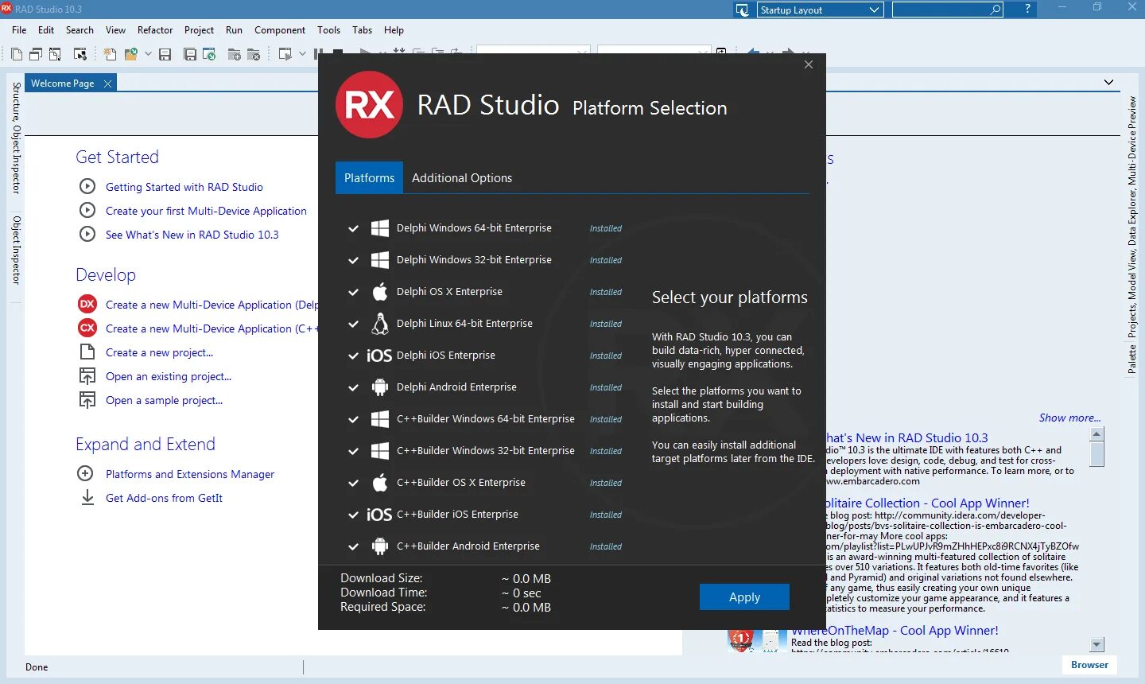Uncheck Delphi Windows 32-bit Enterprise
Screen dimensions: 1145x684
point(353,260)
